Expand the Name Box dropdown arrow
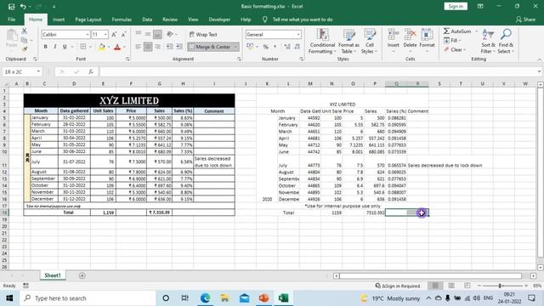544x306 pixels. click(x=38, y=71)
